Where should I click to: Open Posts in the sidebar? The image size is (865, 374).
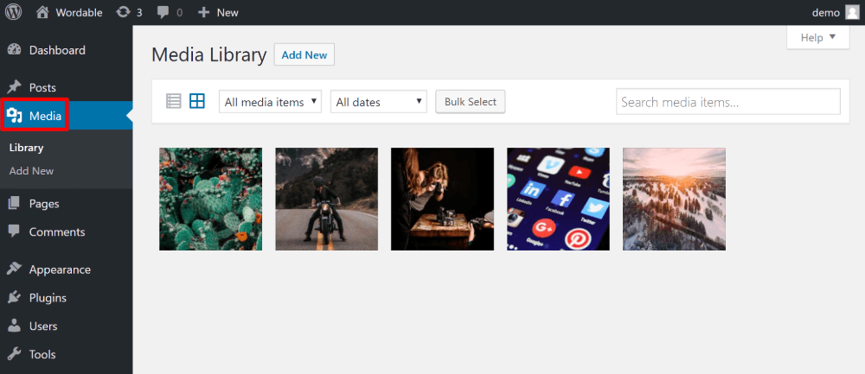click(x=42, y=87)
